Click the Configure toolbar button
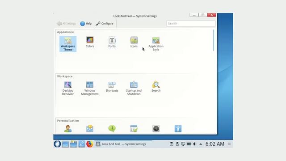This screenshot has width=286, height=161. pos(105,24)
